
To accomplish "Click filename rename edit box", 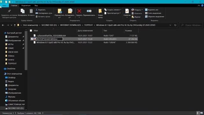I will pyautogui.click(x=49, y=39).
